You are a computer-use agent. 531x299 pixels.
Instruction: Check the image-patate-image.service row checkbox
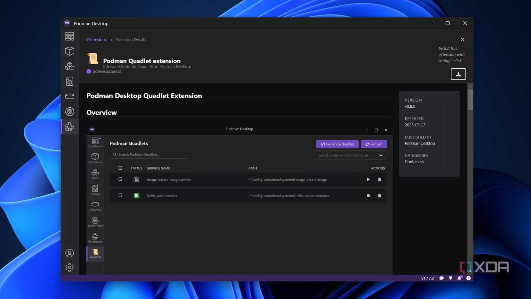tap(120, 179)
